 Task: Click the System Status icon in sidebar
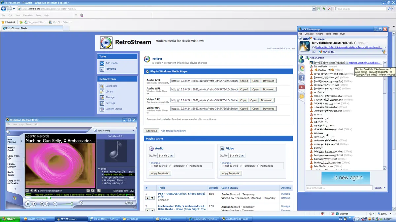pyautogui.click(x=102, y=109)
